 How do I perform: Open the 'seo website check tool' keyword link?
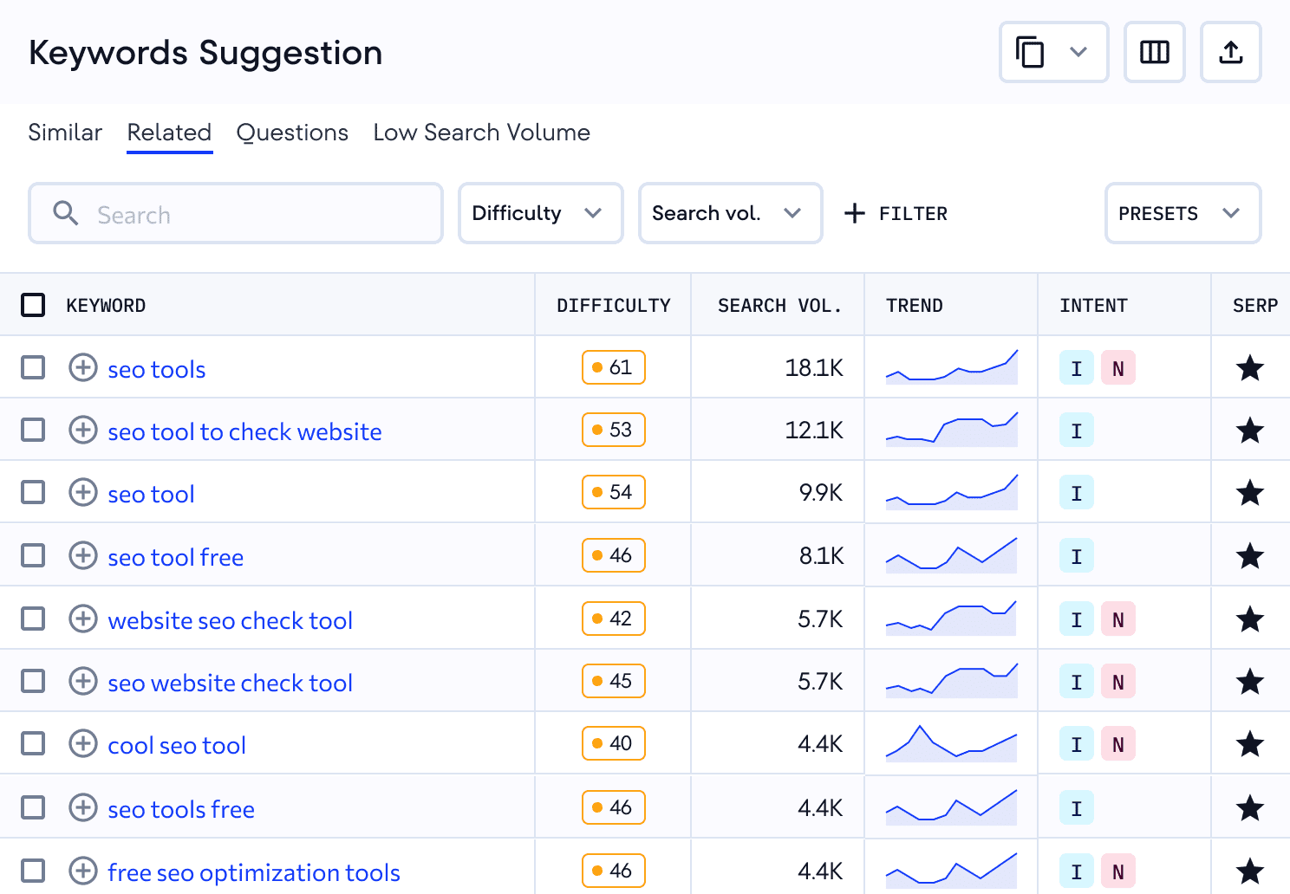230,683
